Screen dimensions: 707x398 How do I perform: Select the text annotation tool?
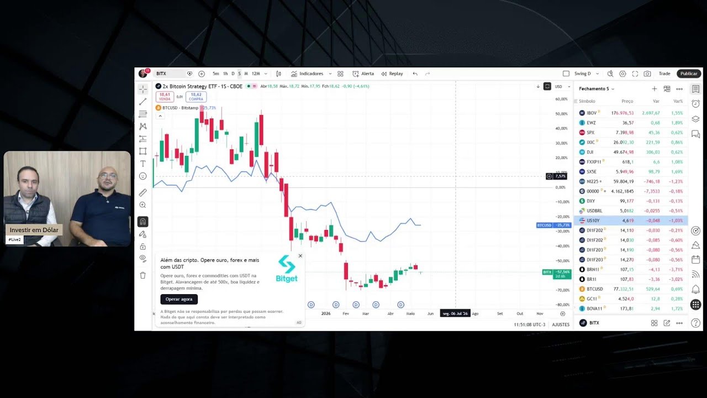point(143,164)
